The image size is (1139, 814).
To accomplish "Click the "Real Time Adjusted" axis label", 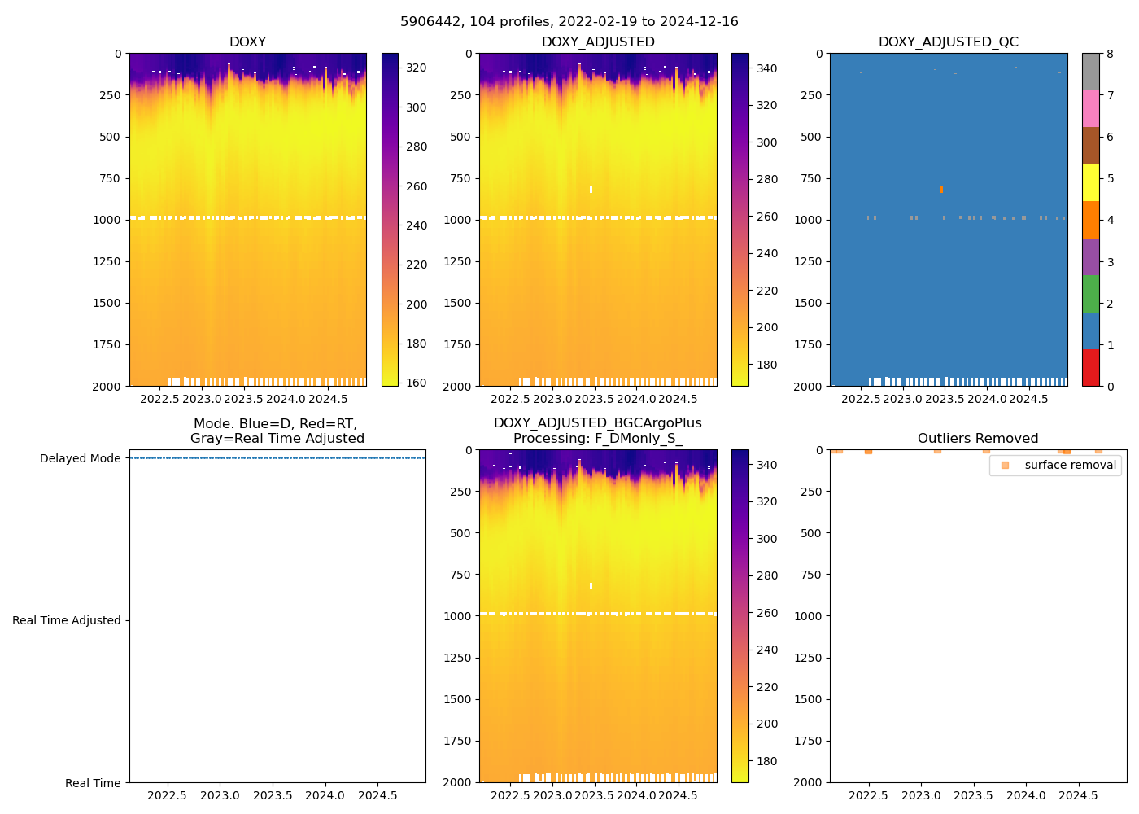I will click(67, 620).
